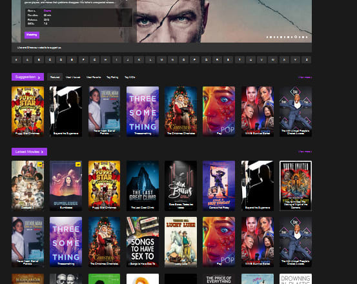Screen dimensions: 357x284
Task: Open the purple genre link in banner info
Action: [47, 11]
